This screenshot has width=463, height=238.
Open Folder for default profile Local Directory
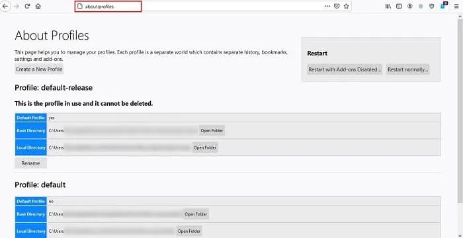(189, 231)
